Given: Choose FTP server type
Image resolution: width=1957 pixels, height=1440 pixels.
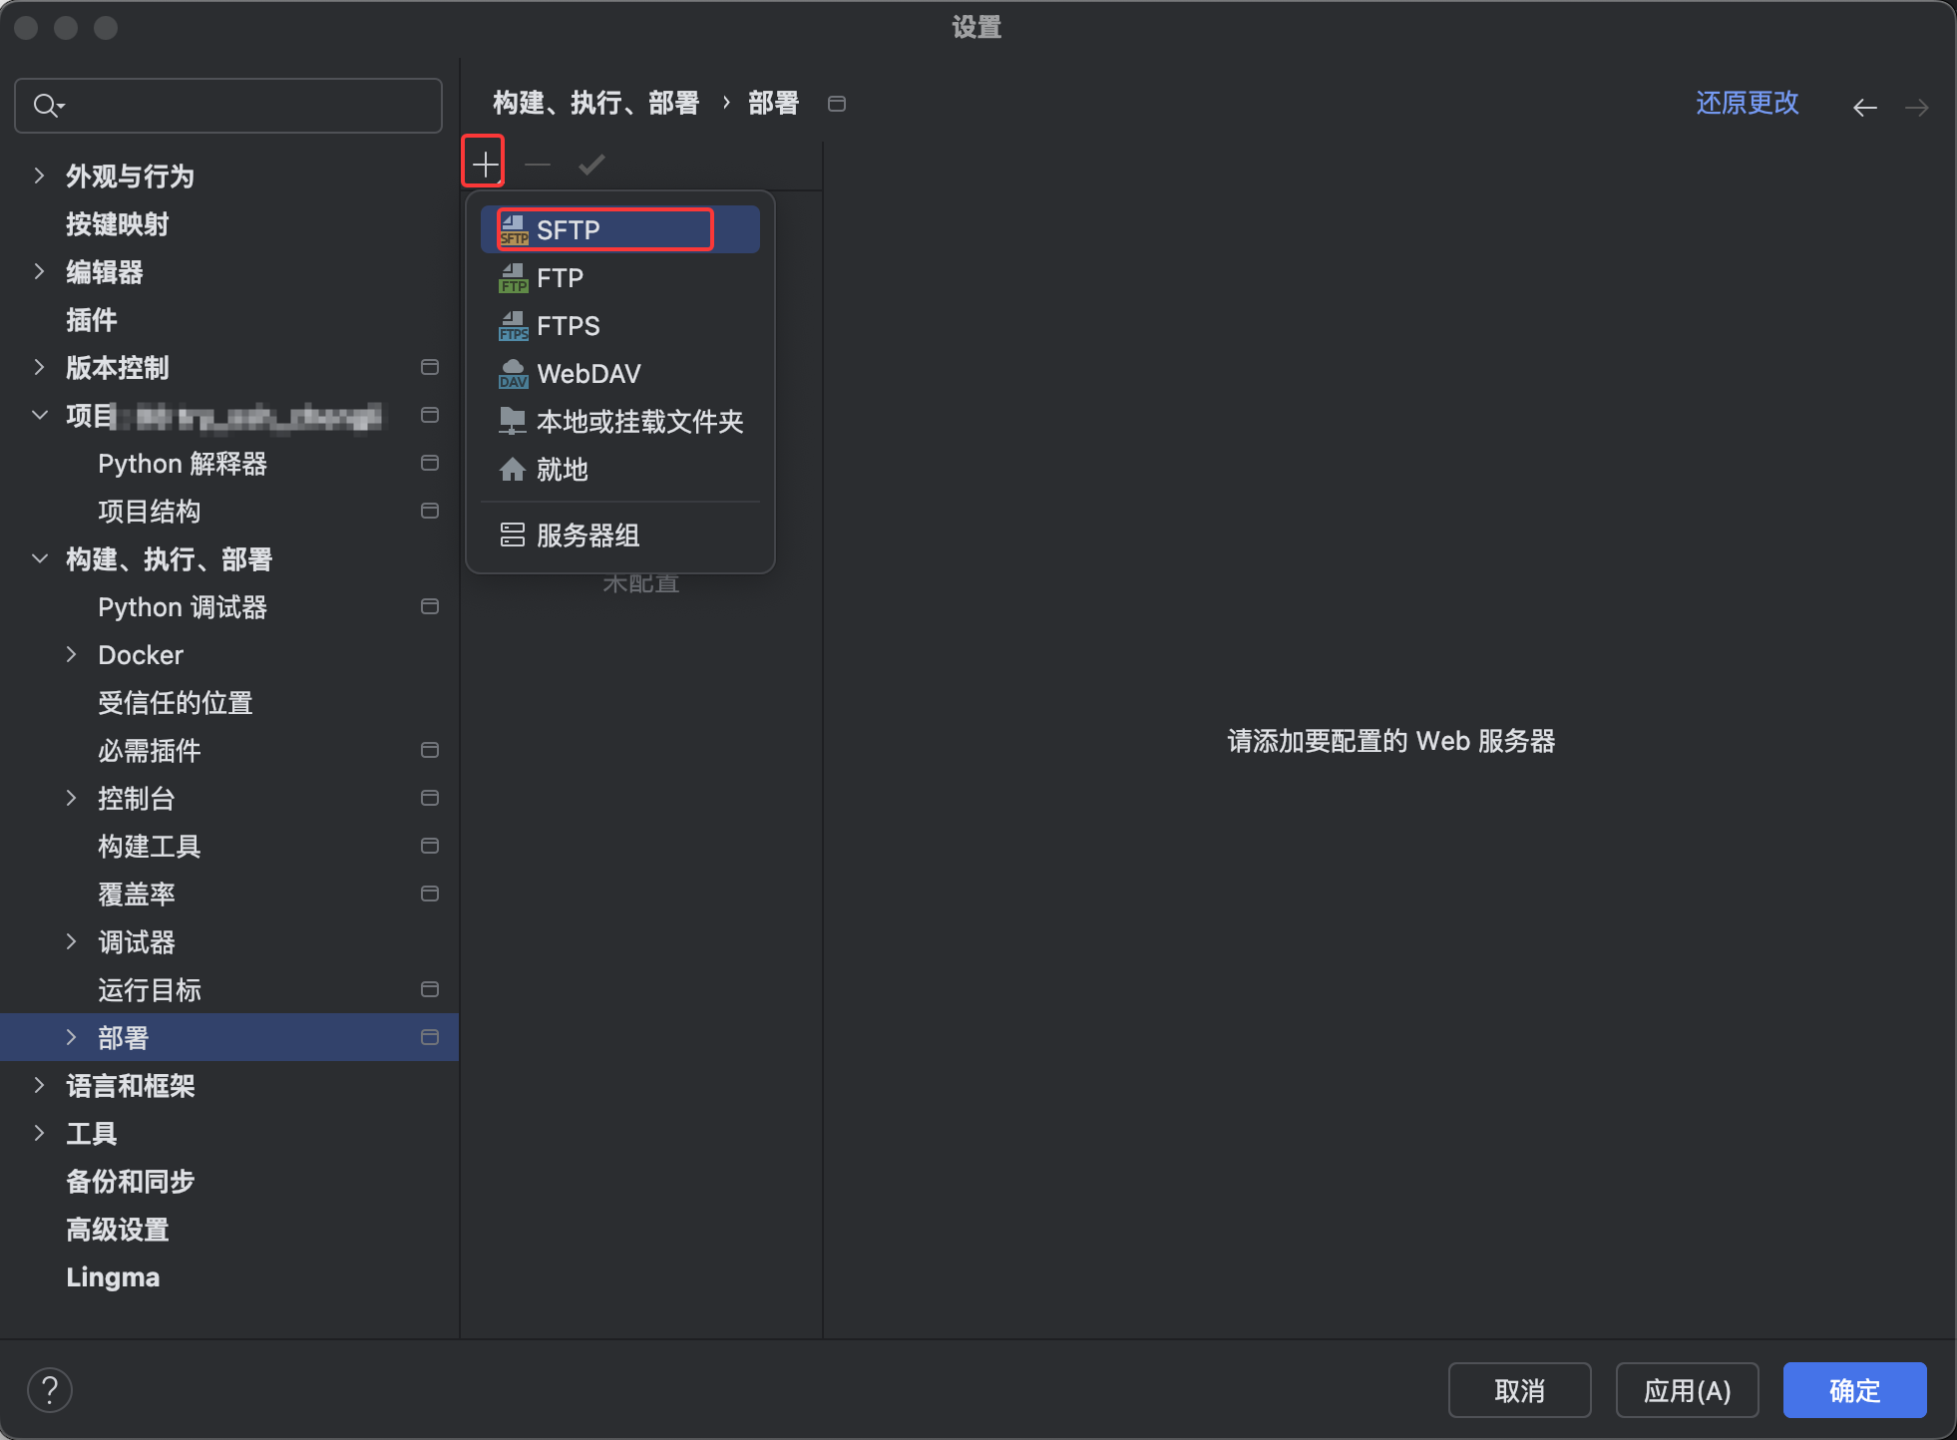Looking at the screenshot, I should tap(560, 277).
